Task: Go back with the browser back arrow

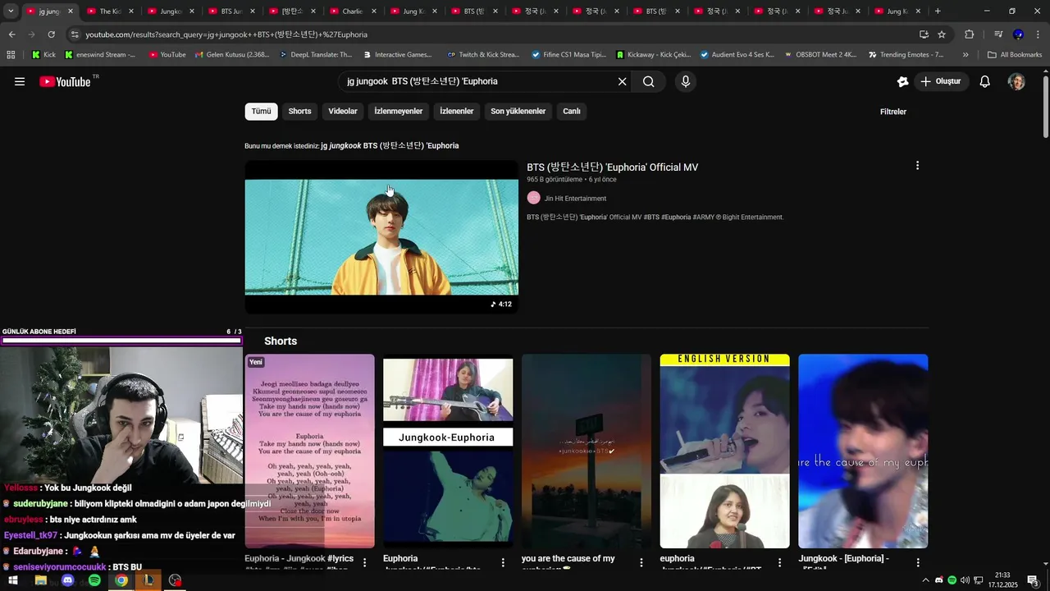Action: (x=11, y=34)
